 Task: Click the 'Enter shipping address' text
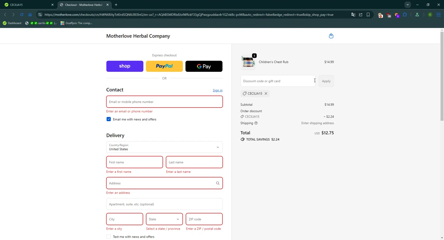click(x=318, y=123)
